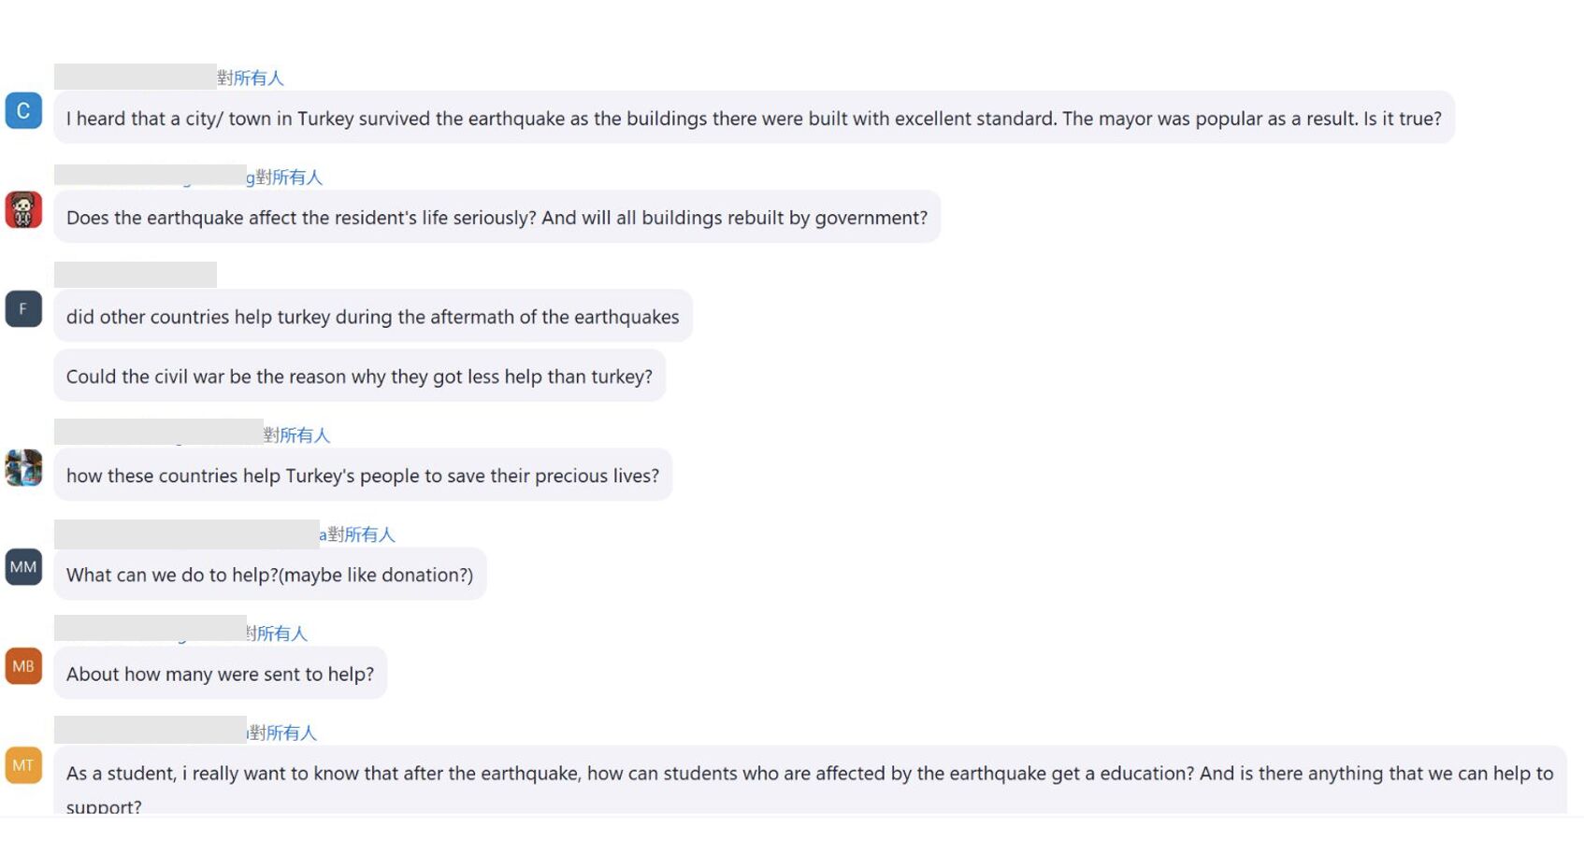Click the blue "C" avatar icon
The height and width of the screenshot is (854, 1584).
[23, 111]
